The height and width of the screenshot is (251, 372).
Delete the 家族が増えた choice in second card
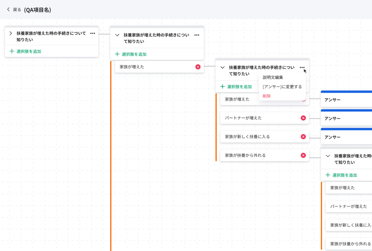(x=198, y=67)
